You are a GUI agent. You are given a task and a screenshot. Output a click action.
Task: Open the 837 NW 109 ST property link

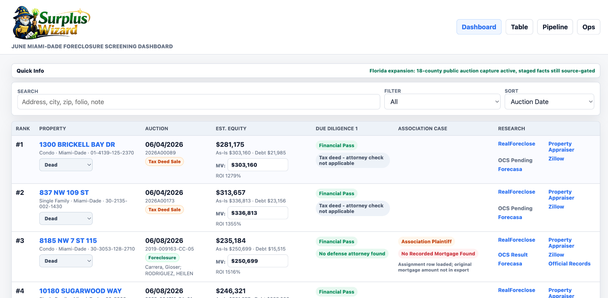click(64, 193)
